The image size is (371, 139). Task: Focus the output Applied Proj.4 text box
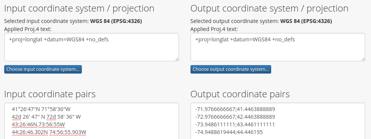278,47
